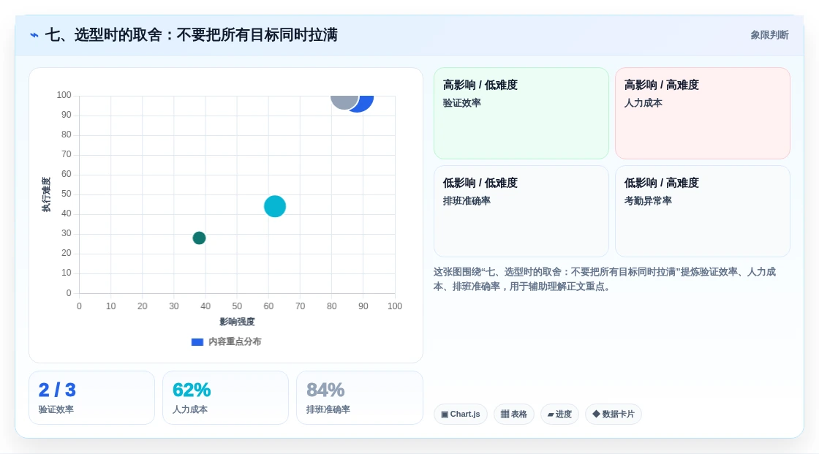Screen dimensions: 819x454
Task: Click the 62% 人力成本 stat card
Action: pyautogui.click(x=226, y=398)
